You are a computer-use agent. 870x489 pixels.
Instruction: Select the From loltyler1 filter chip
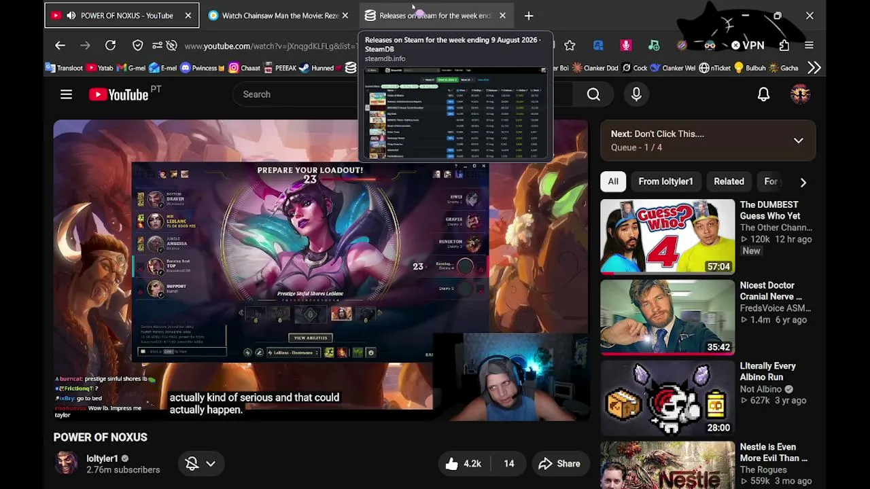(665, 181)
